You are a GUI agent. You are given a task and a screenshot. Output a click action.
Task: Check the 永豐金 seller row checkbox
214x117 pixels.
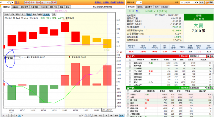[128, 94]
